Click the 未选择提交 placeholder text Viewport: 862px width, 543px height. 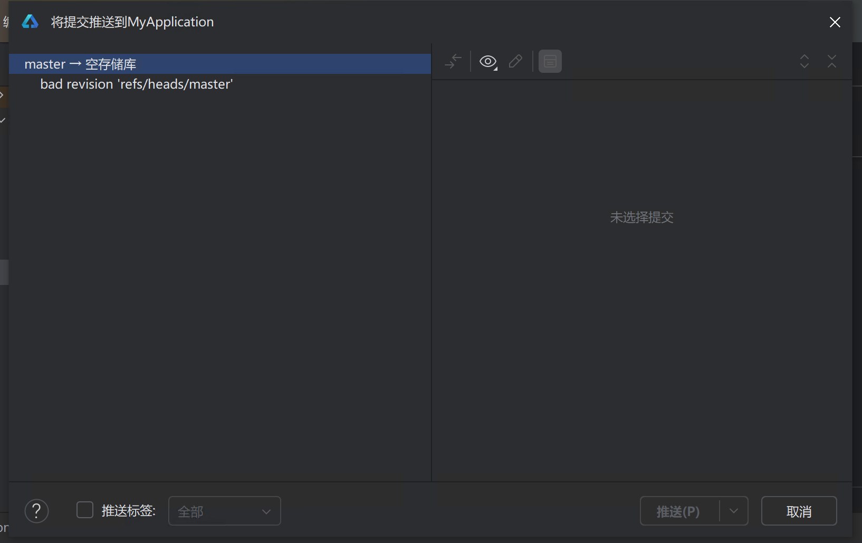[641, 217]
